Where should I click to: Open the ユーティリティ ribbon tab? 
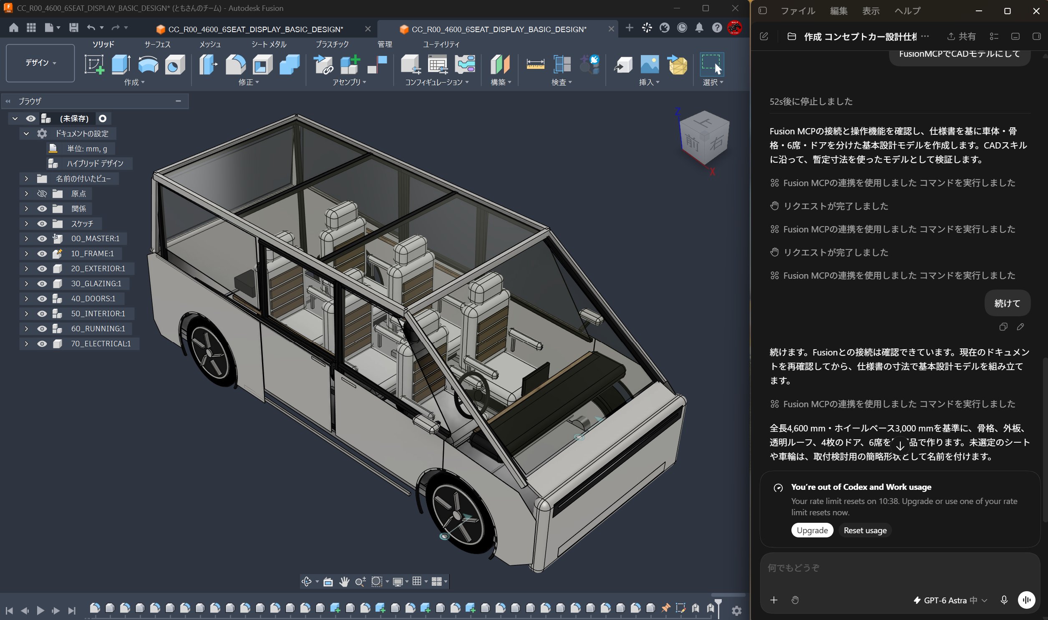pos(441,44)
